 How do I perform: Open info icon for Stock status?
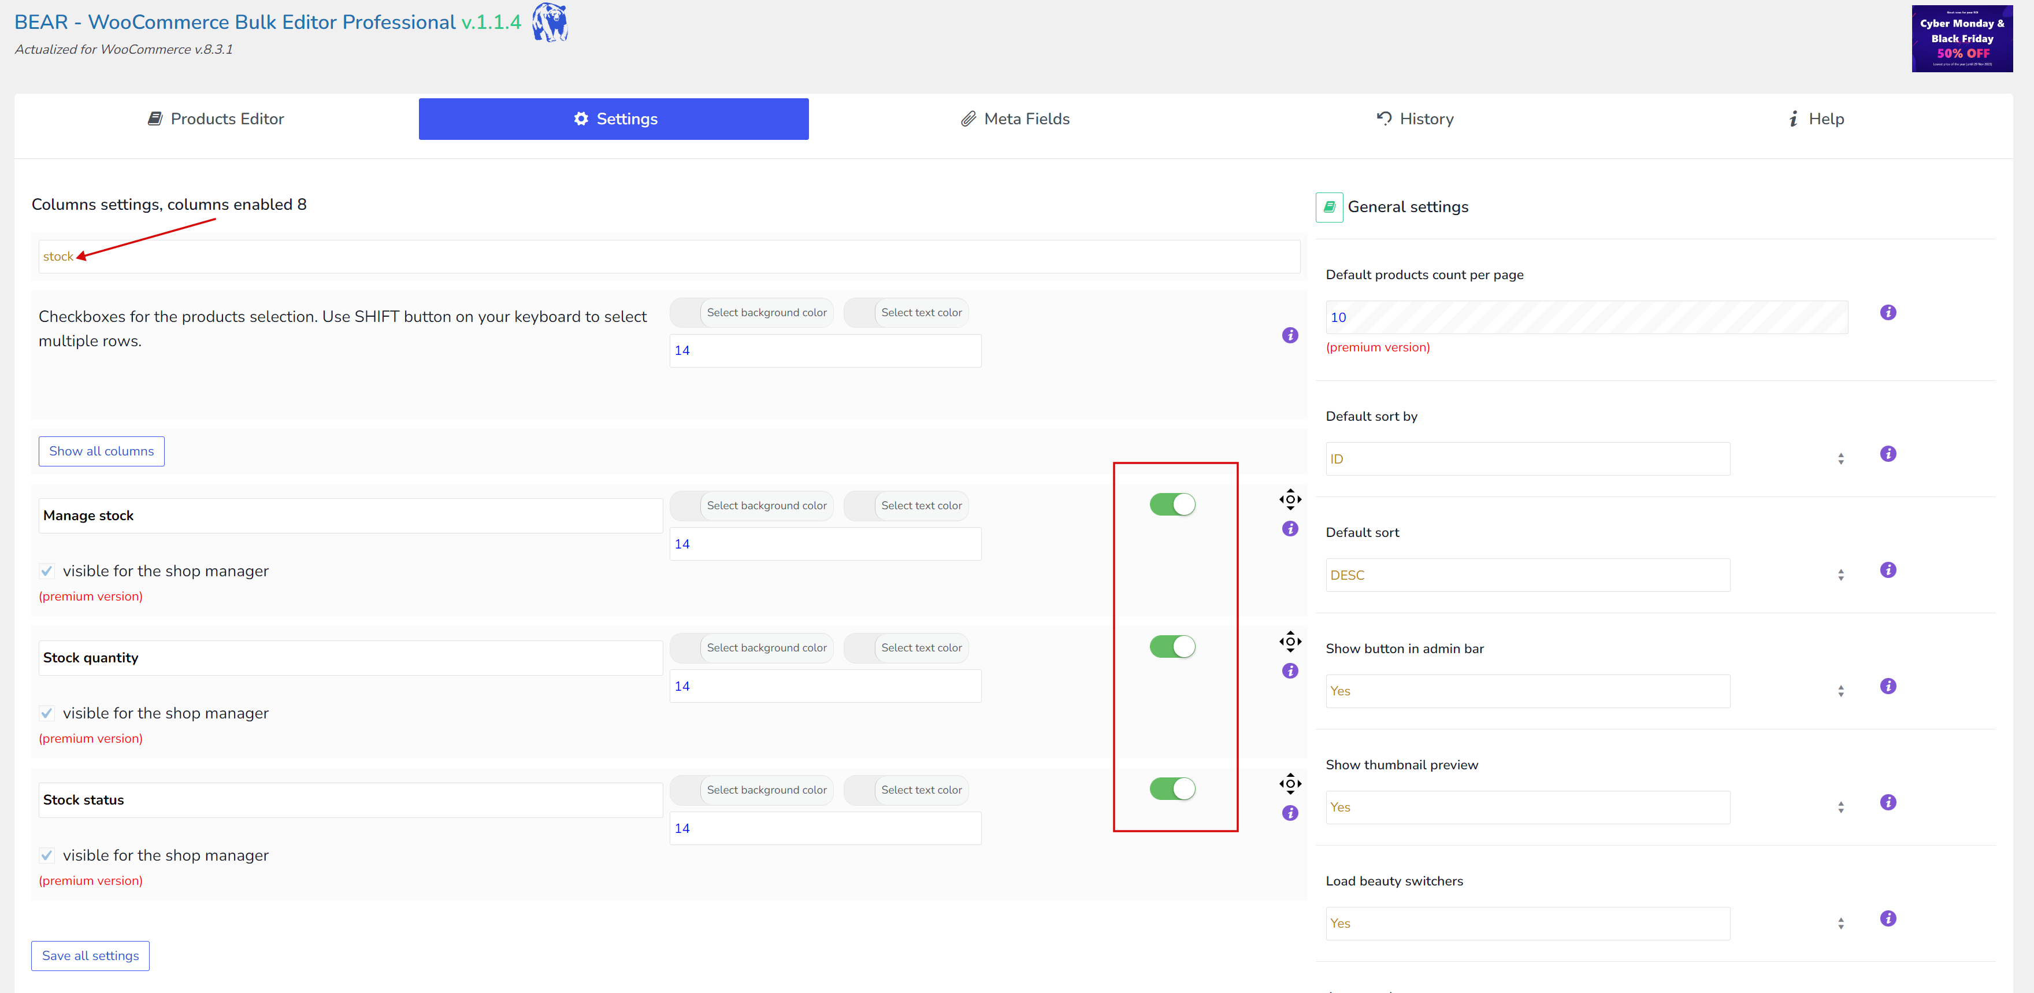[x=1290, y=813]
